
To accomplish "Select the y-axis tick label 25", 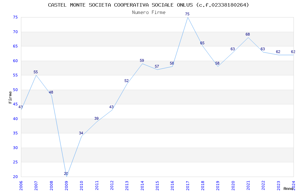I will tap(15, 162).
